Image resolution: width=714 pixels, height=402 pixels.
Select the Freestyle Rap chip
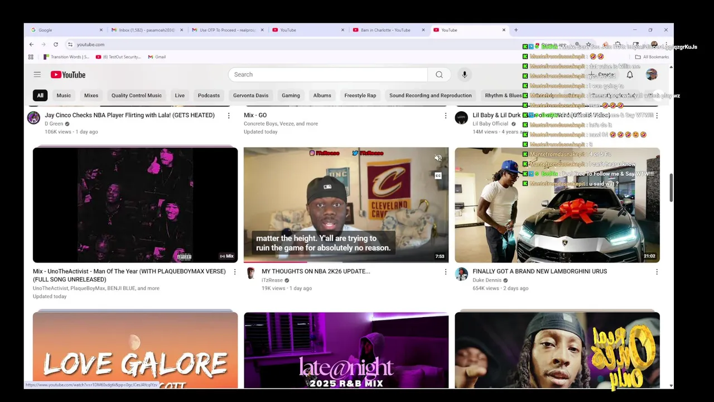point(360,95)
